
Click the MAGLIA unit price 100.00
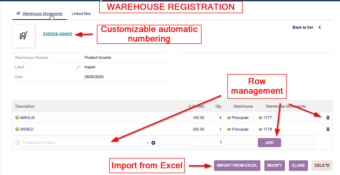198,118
